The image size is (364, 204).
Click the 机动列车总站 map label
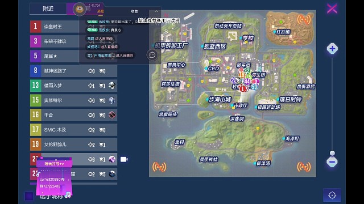point(228,26)
